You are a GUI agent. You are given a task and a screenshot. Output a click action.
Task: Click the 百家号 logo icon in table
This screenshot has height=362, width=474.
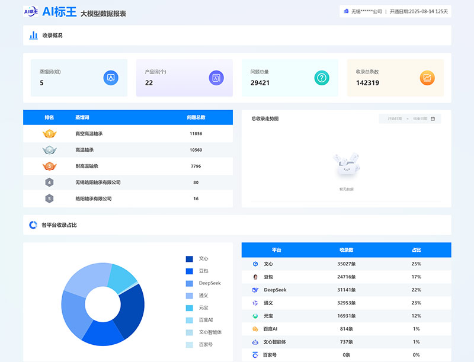click(255, 355)
